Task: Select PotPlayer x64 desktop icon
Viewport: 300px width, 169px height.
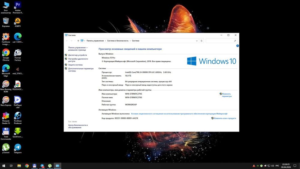Action: point(18,102)
